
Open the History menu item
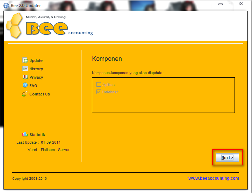(x=36, y=69)
